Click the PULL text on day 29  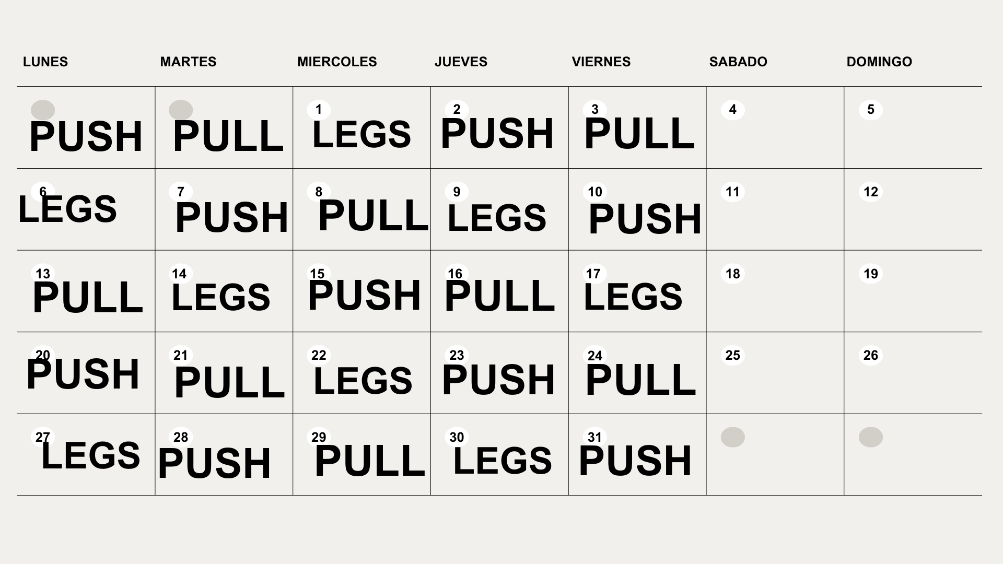(x=370, y=461)
